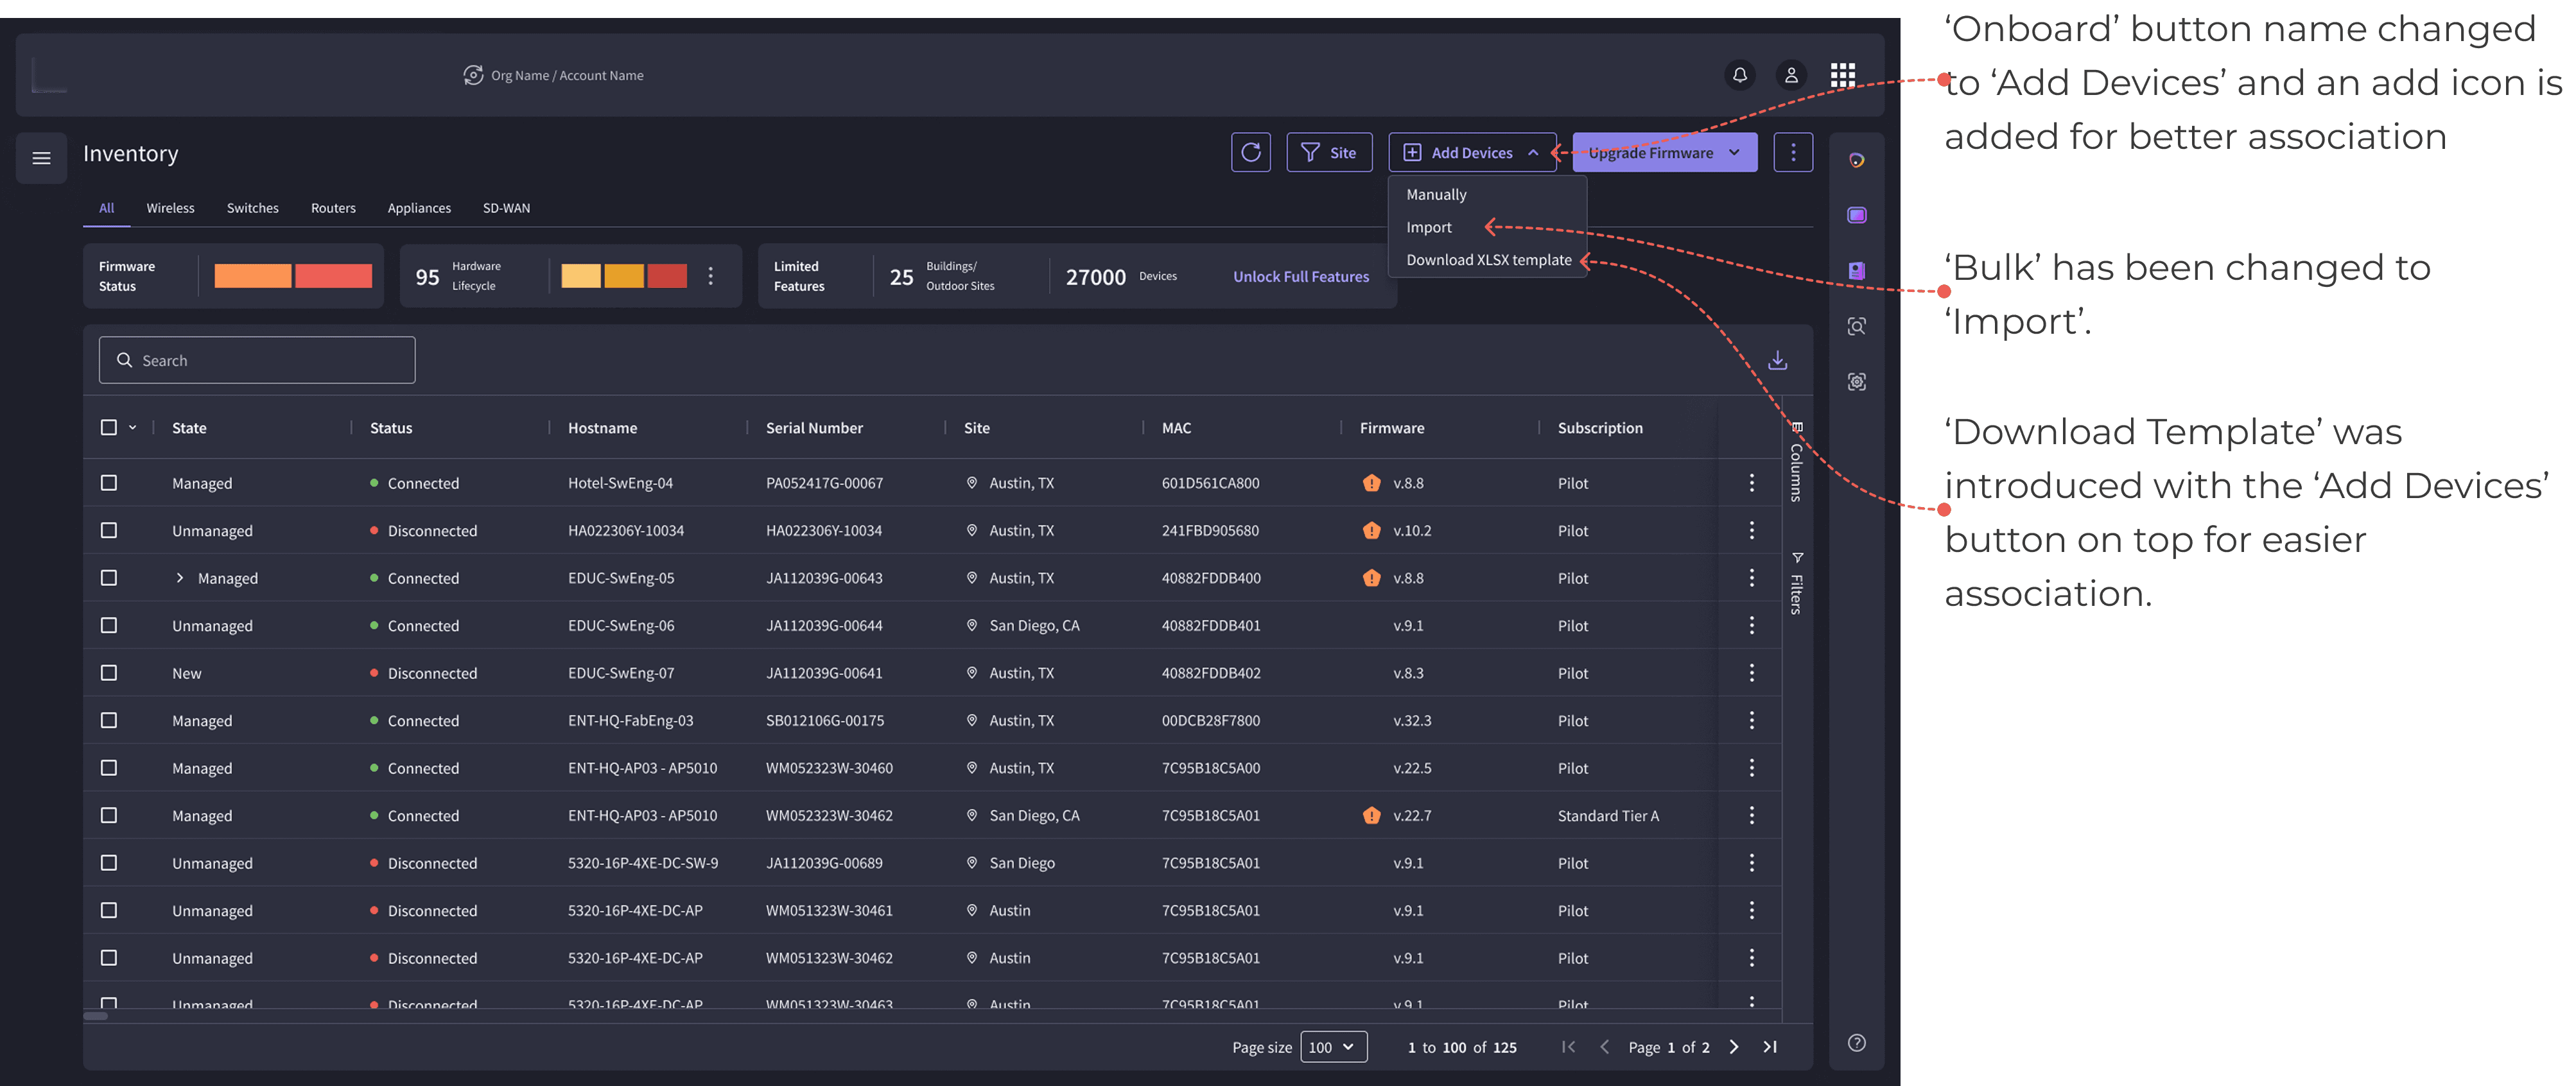Check the Hotel-SwEng-04 row checkbox

click(x=109, y=483)
